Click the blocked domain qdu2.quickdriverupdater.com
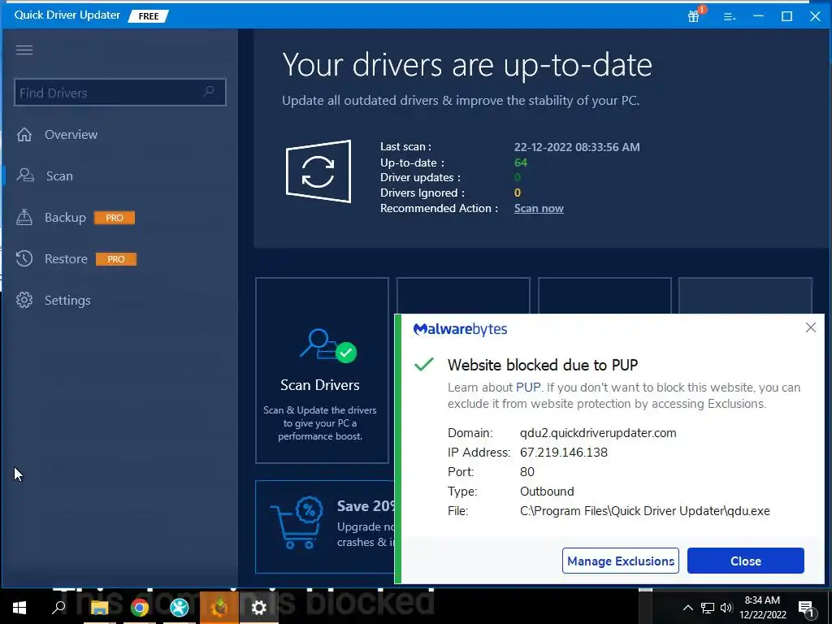The image size is (832, 624). [598, 433]
